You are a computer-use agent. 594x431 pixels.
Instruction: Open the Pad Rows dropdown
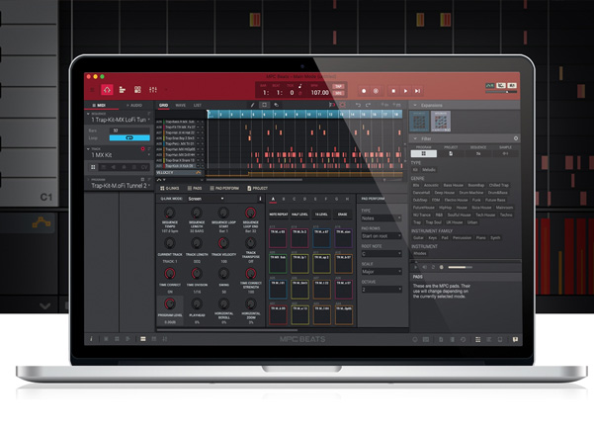(382, 236)
